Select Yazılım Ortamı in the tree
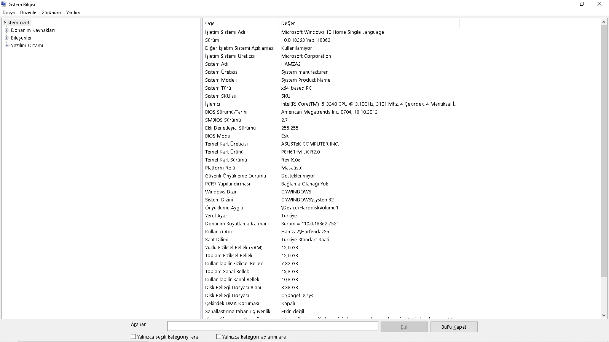The image size is (609, 342). 27,46
